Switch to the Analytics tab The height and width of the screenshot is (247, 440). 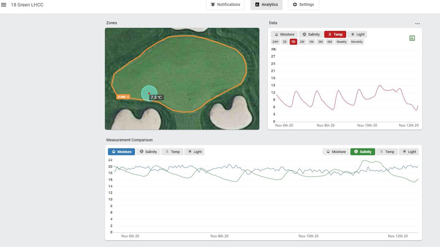coord(267,4)
